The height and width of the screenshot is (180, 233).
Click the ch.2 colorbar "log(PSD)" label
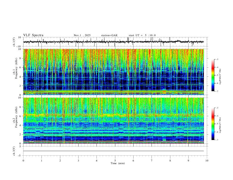pos(220,125)
